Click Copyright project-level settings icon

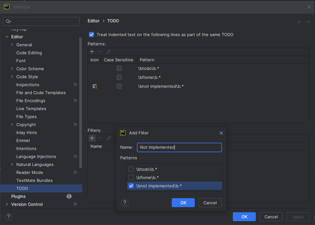pos(75,124)
